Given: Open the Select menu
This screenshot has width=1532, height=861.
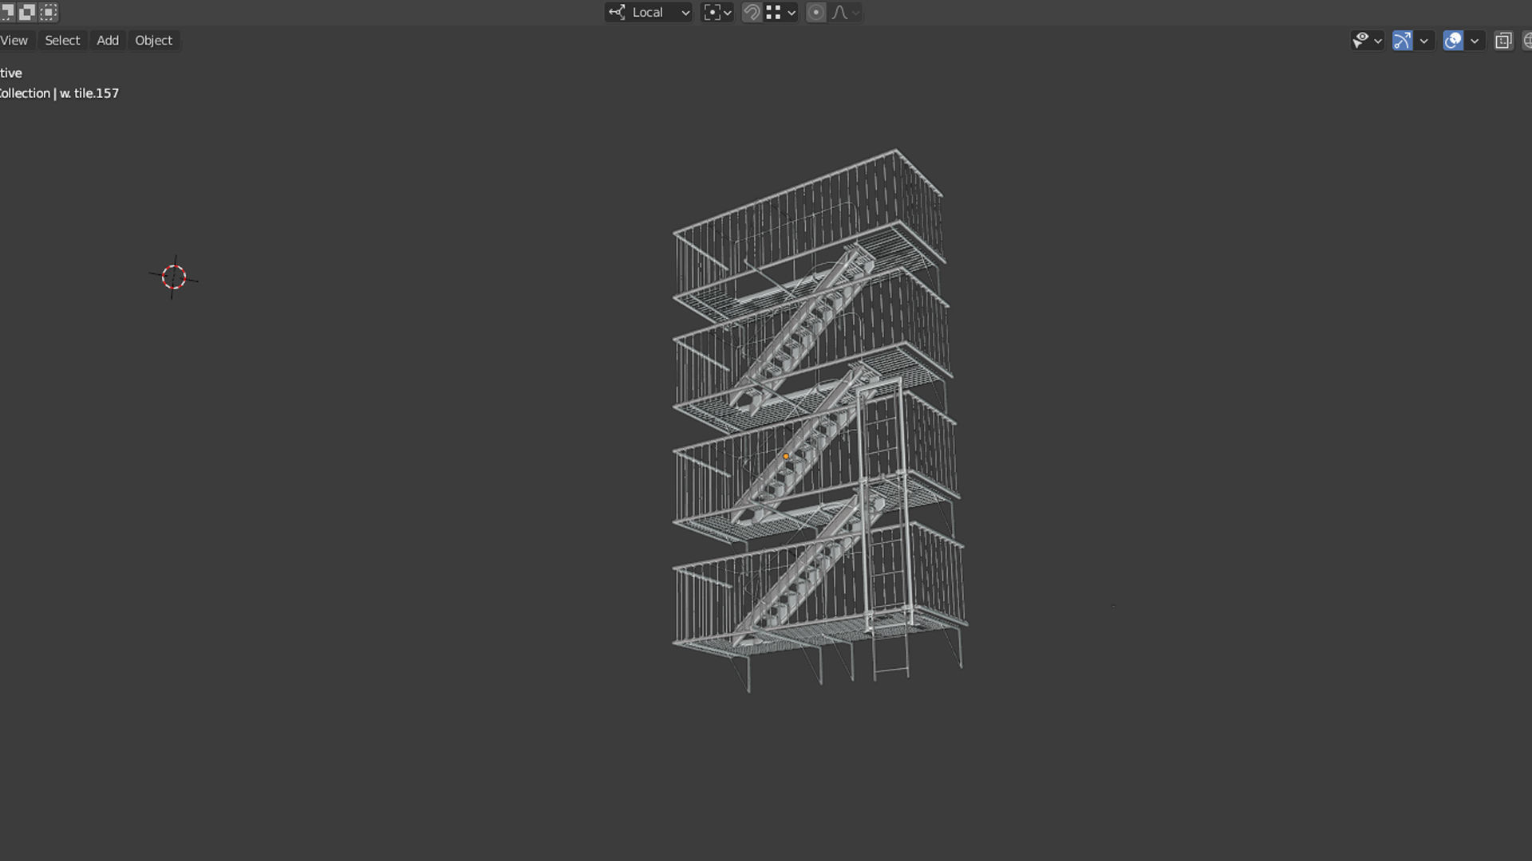Looking at the screenshot, I should coord(62,40).
